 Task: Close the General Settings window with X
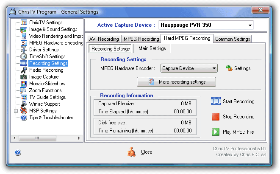click(x=261, y=10)
